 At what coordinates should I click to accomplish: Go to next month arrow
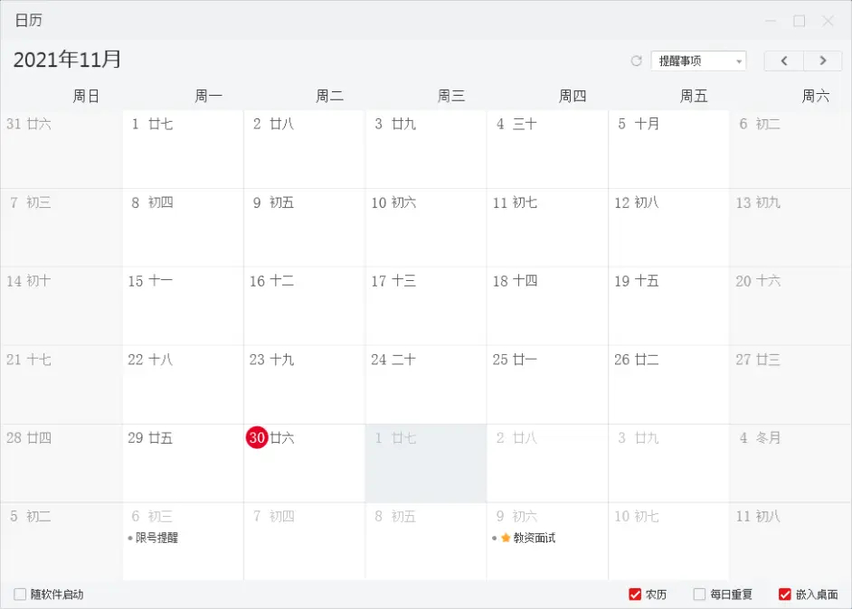click(822, 61)
